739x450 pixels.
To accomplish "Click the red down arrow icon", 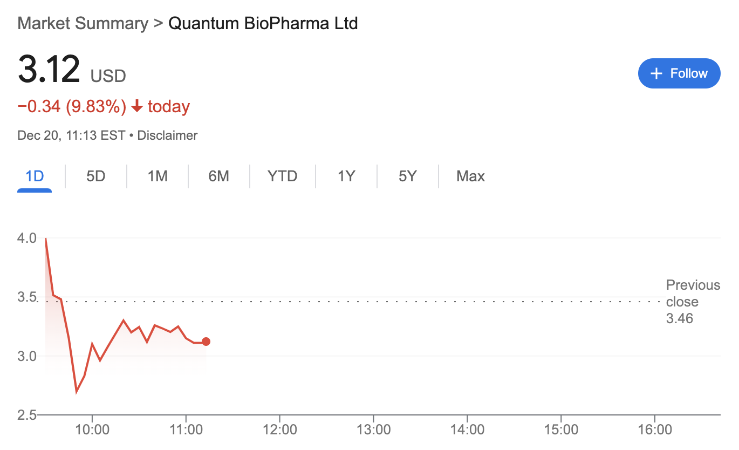I will pos(137,107).
